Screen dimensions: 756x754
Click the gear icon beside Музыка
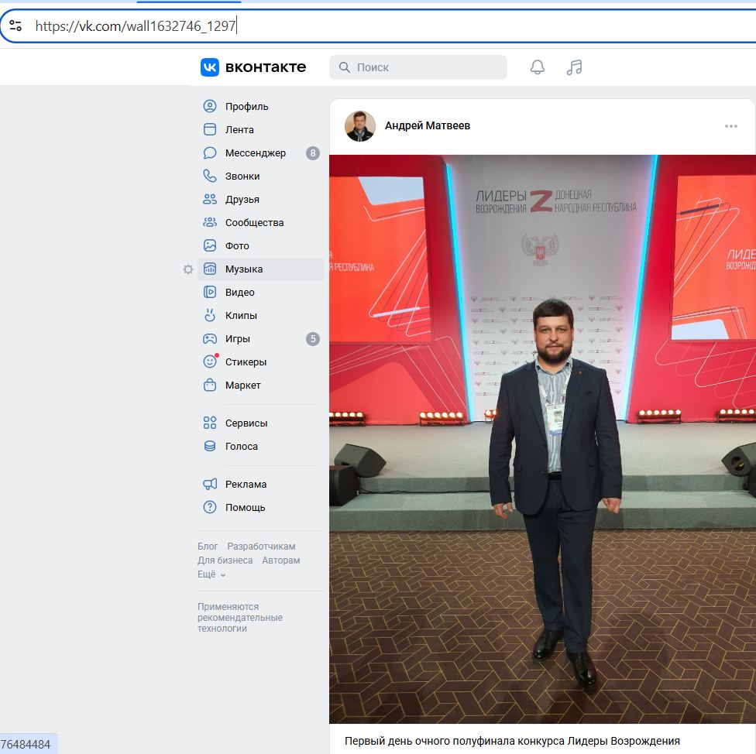point(187,269)
